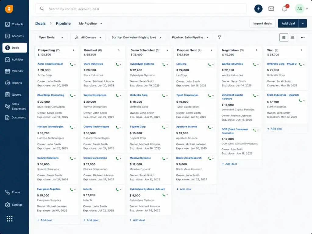This screenshot has height=234, width=312.
Task: Add a deal to the Qualified column
Action: [91, 220]
